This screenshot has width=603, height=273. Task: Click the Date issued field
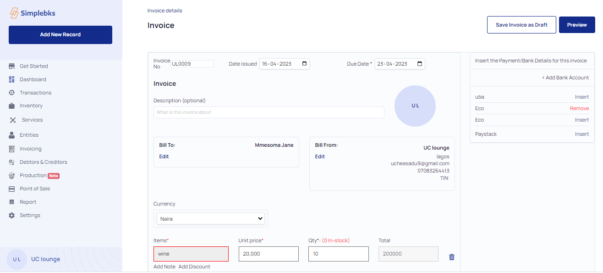(285, 64)
